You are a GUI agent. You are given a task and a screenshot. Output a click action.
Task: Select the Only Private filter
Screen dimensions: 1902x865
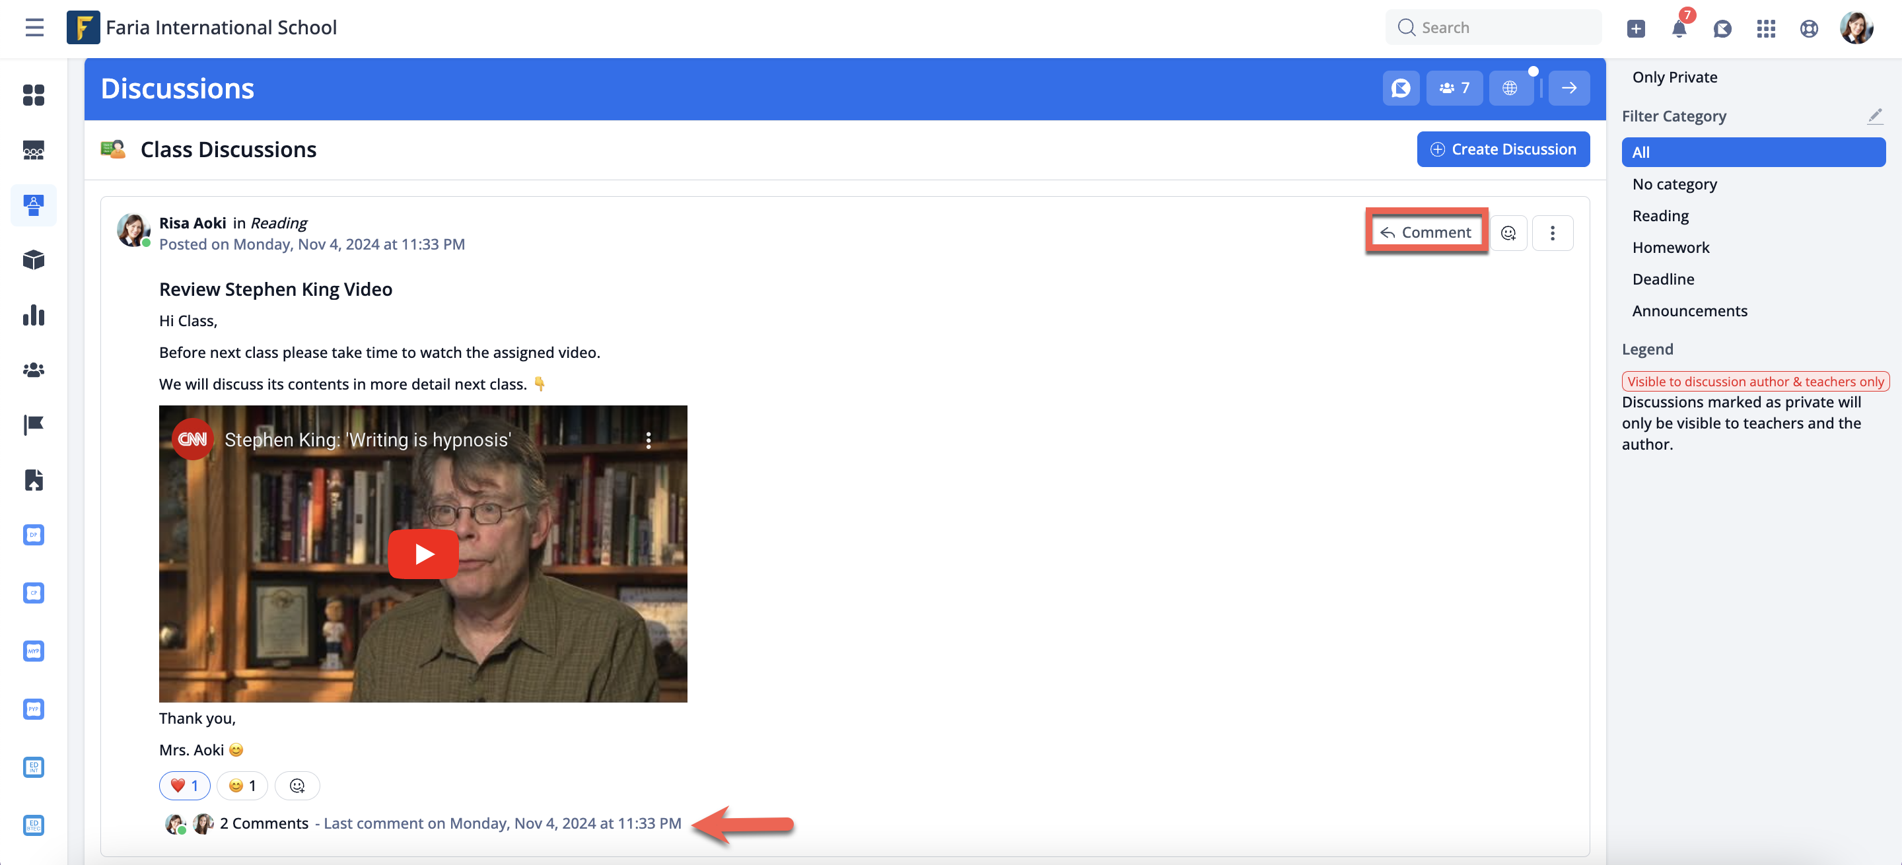click(x=1675, y=77)
